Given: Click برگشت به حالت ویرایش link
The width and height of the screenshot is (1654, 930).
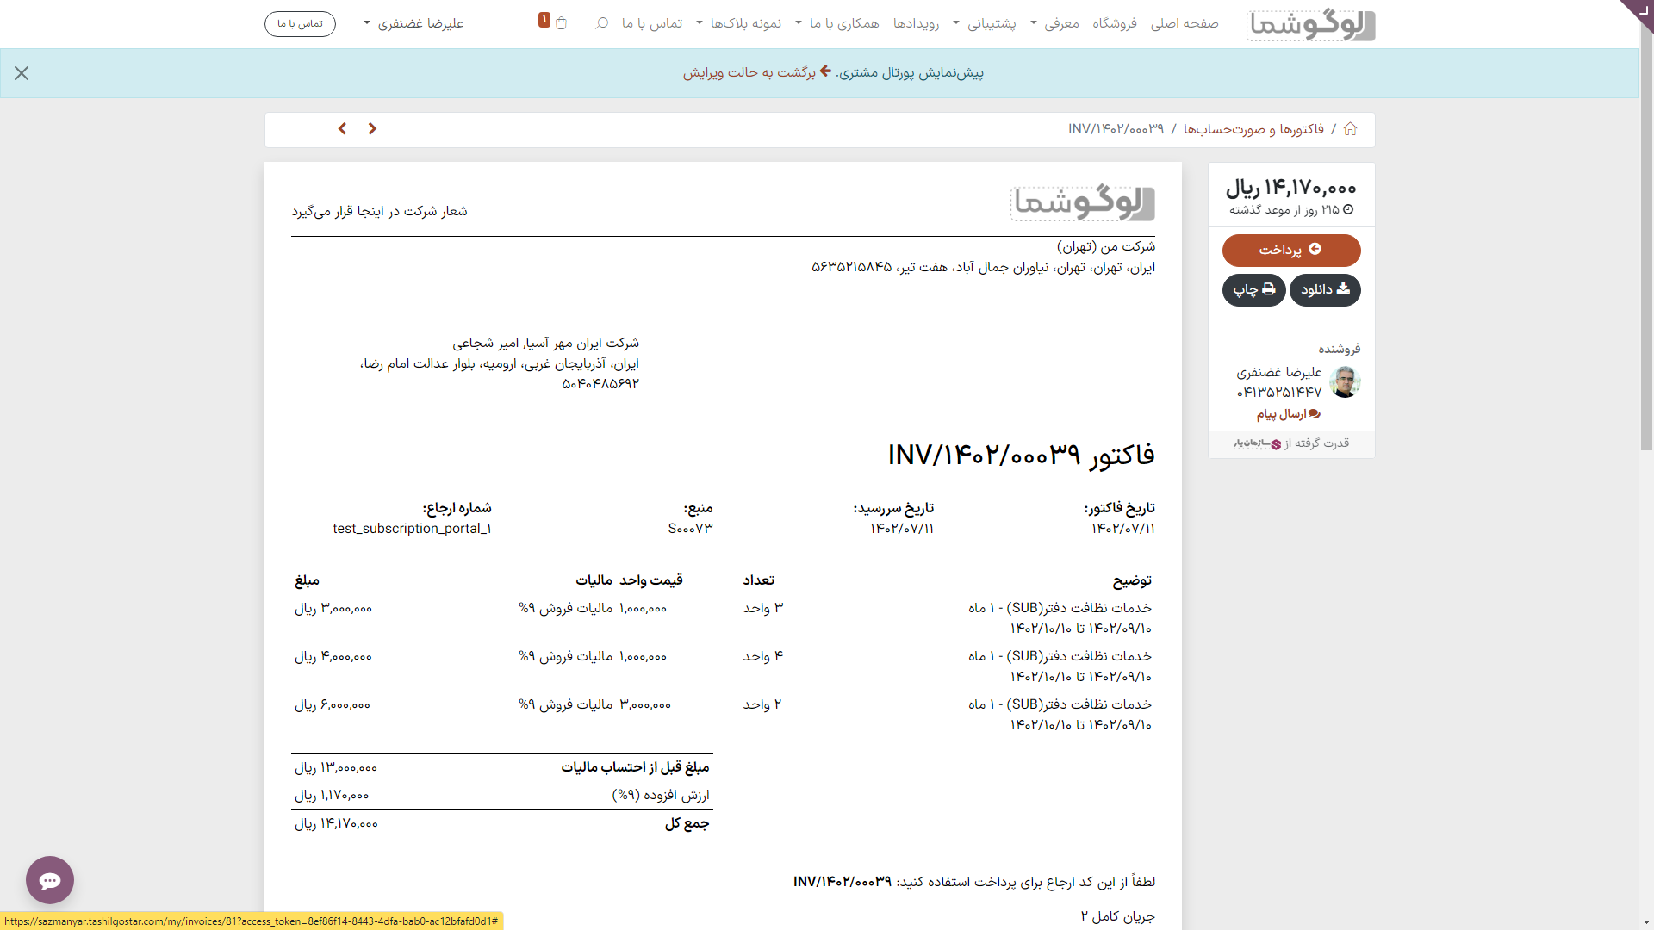Looking at the screenshot, I should (749, 72).
